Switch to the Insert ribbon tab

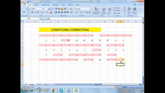pos(36,5)
